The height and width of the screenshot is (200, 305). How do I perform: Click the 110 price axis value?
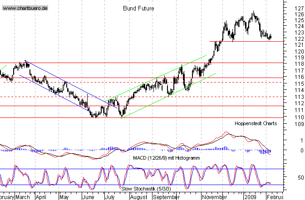click(299, 117)
